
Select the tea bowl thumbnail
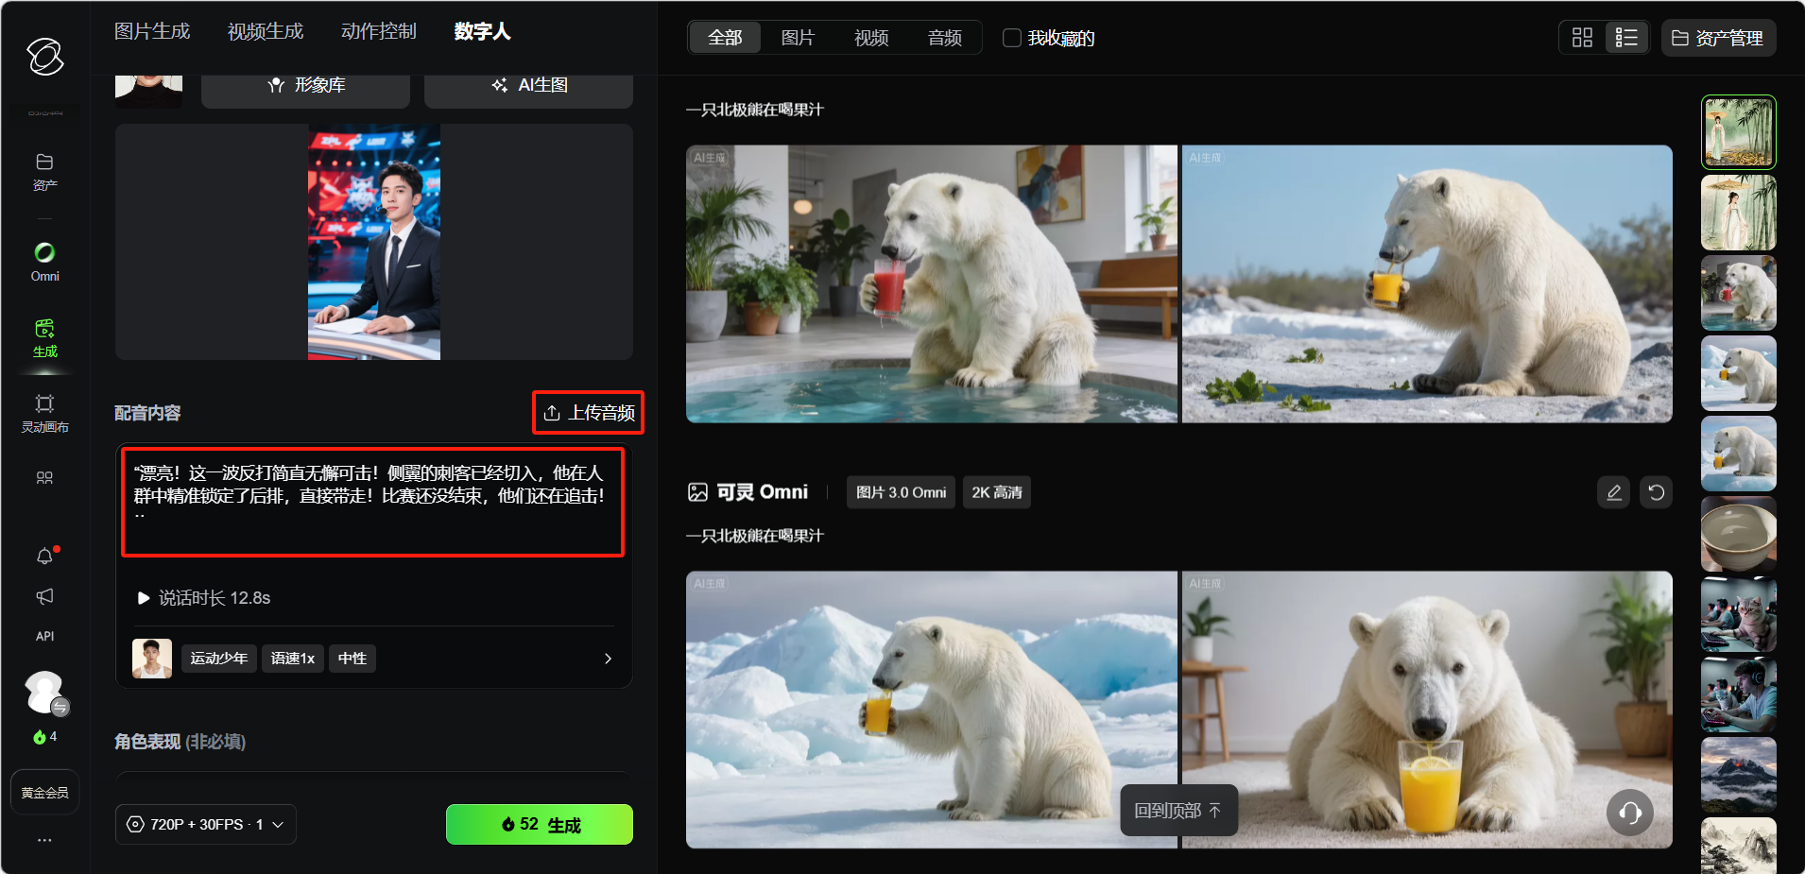click(1738, 534)
